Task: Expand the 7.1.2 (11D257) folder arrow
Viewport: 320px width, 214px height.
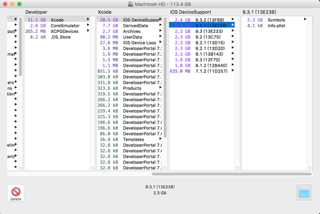Action: [x=232, y=70]
